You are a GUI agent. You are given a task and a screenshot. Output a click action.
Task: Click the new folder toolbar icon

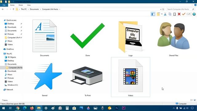tap(159, 14)
